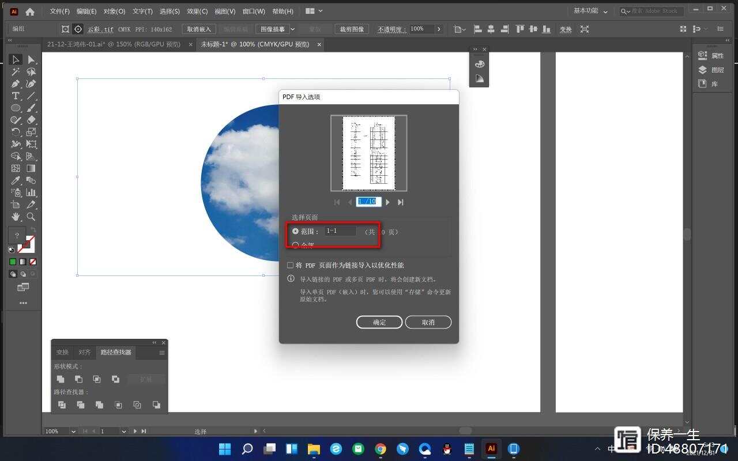
Task: Select the Gradient tool
Action: pyautogui.click(x=31, y=168)
